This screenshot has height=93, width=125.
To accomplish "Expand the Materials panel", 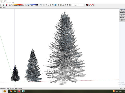I will pyautogui.click(x=122, y=13).
